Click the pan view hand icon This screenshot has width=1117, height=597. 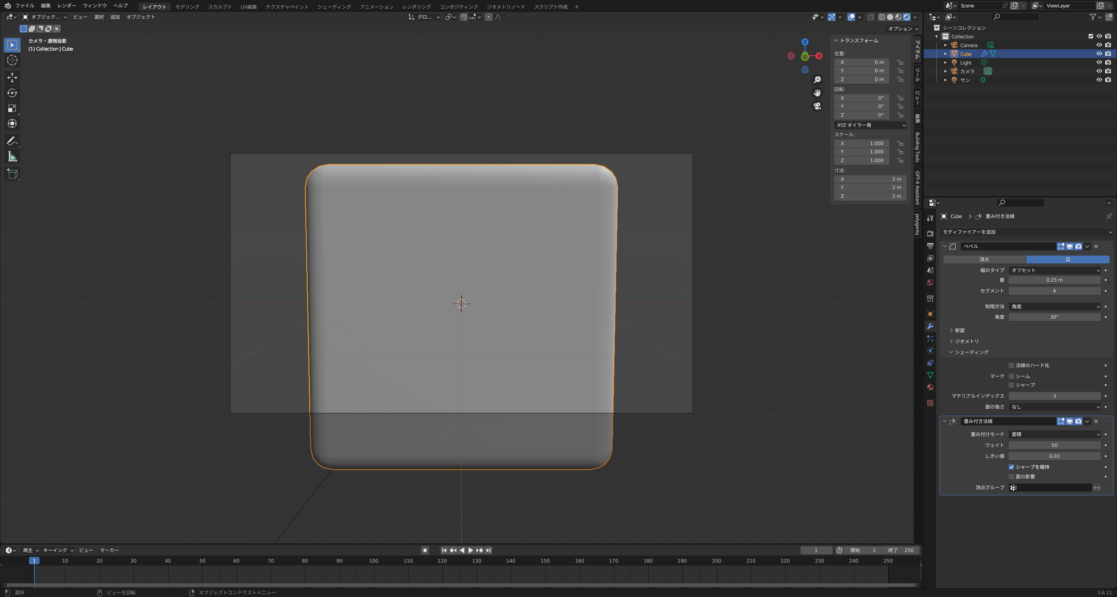click(817, 93)
